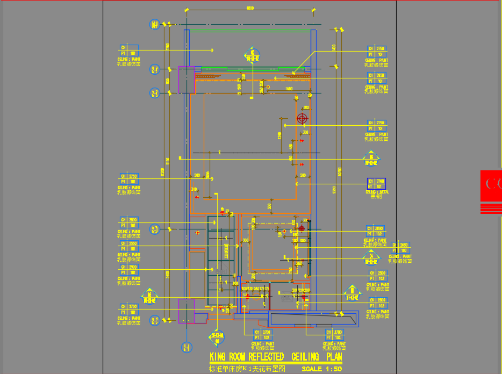The image size is (502, 374).
Task: Select the "1895" dimension text
Action: pos(208,175)
